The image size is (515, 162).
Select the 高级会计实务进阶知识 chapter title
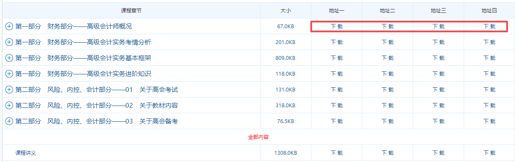point(83,74)
